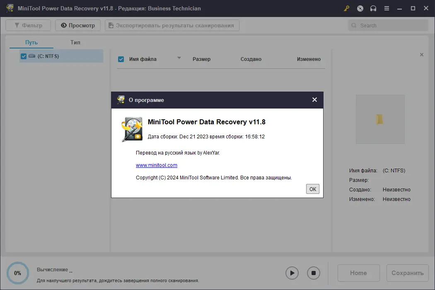The width and height of the screenshot is (435, 290).
Task: Switch to the Путь tab
Action: coord(31,42)
